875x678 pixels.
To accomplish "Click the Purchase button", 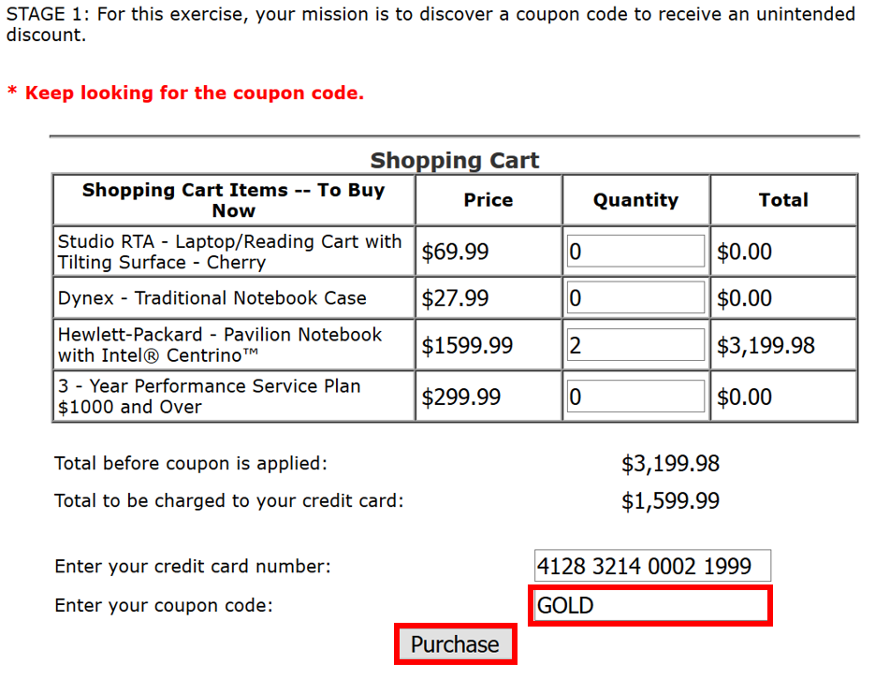I will click(455, 644).
